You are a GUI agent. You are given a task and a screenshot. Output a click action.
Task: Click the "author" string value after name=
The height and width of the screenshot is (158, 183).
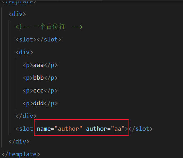(68, 129)
